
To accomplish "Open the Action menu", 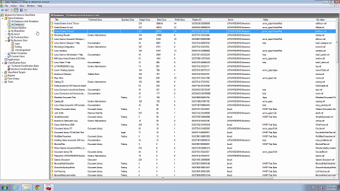I will click(14, 6).
